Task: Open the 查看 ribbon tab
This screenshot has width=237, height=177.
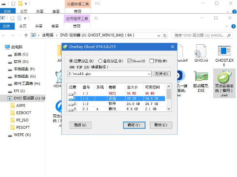Action: [x=55, y=26]
